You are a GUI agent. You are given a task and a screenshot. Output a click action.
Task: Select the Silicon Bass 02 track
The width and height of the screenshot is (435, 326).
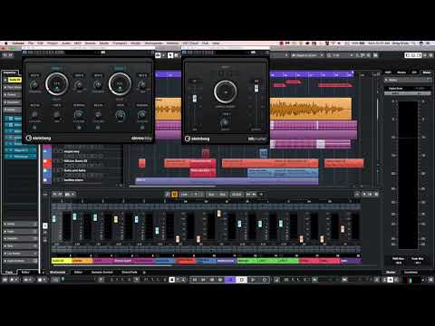75,161
